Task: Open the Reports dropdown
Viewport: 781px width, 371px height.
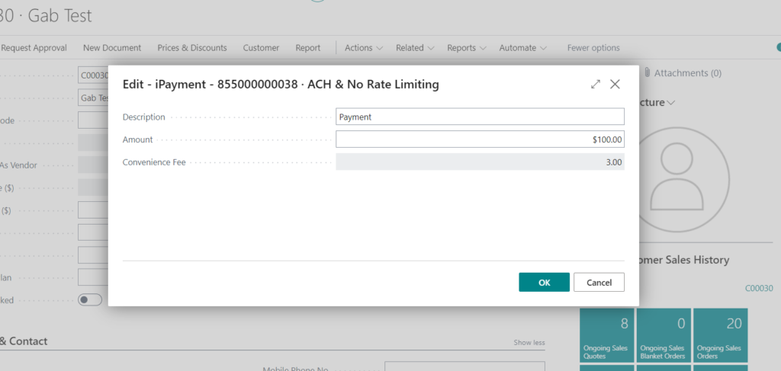Action: coord(466,48)
